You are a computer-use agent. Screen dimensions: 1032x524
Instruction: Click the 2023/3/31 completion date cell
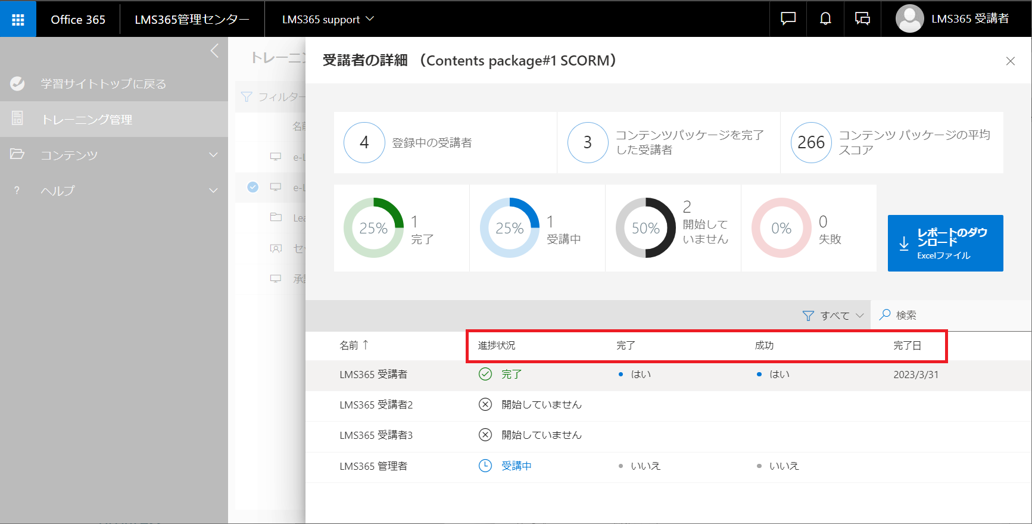[x=916, y=375]
